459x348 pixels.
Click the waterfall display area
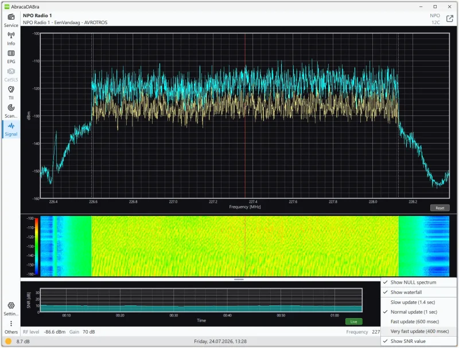[x=245, y=246]
